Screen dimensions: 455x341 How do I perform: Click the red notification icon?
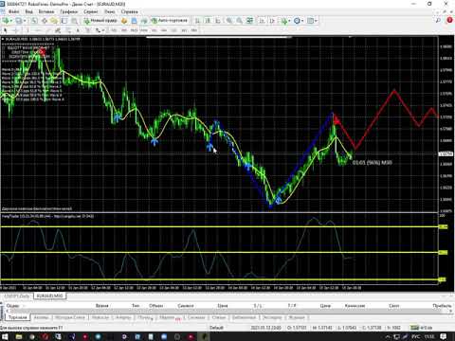pos(449,20)
